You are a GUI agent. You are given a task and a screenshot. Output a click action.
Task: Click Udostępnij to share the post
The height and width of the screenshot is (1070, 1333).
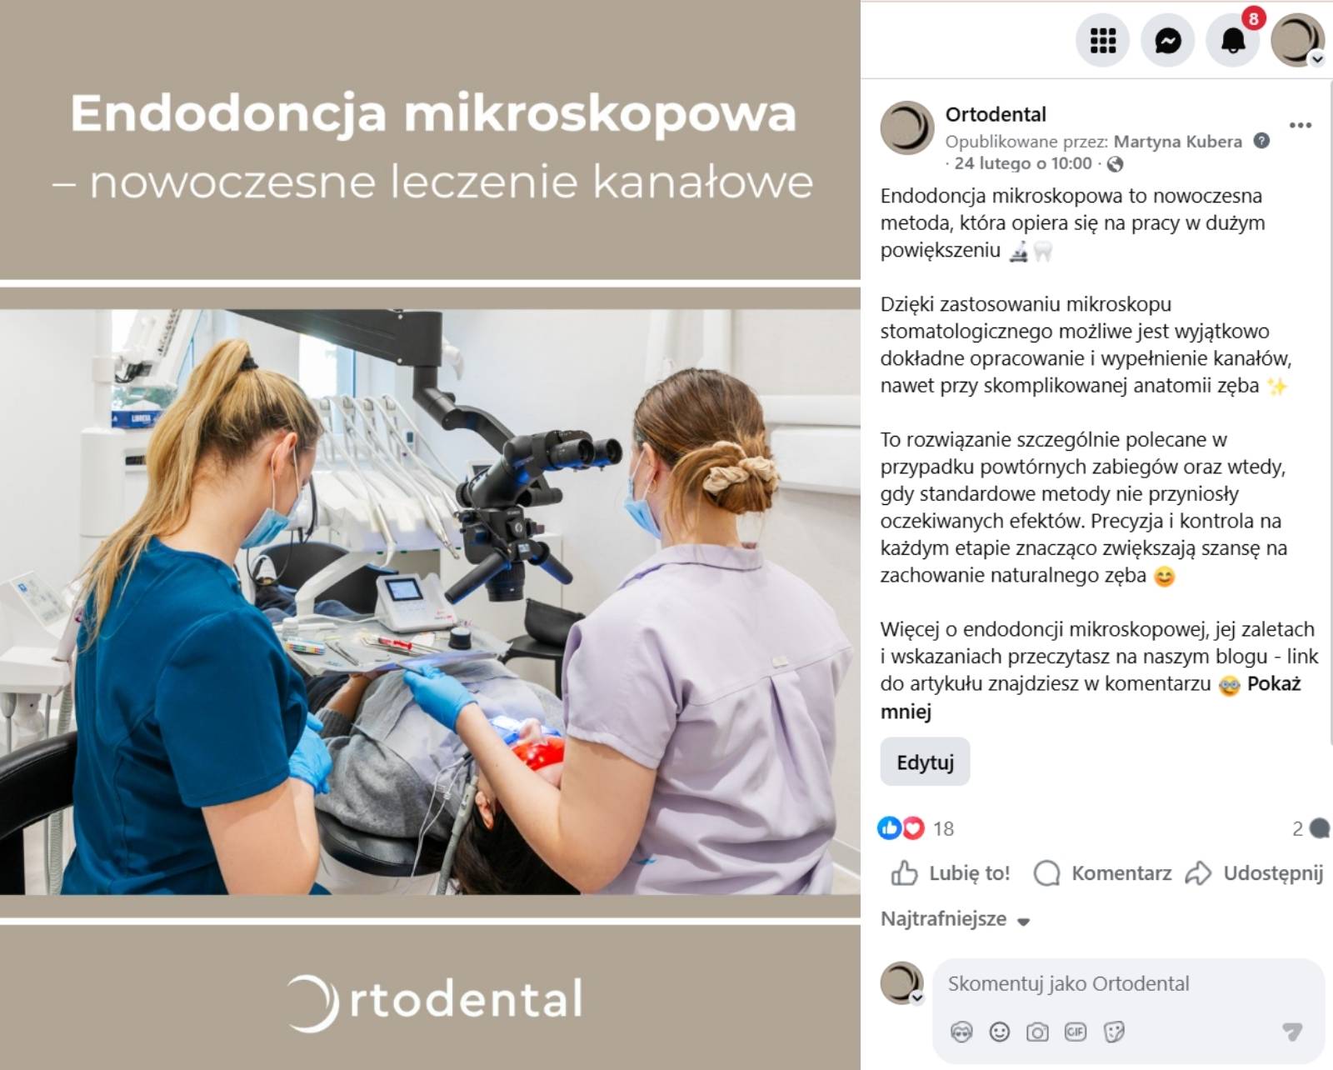(x=1254, y=873)
